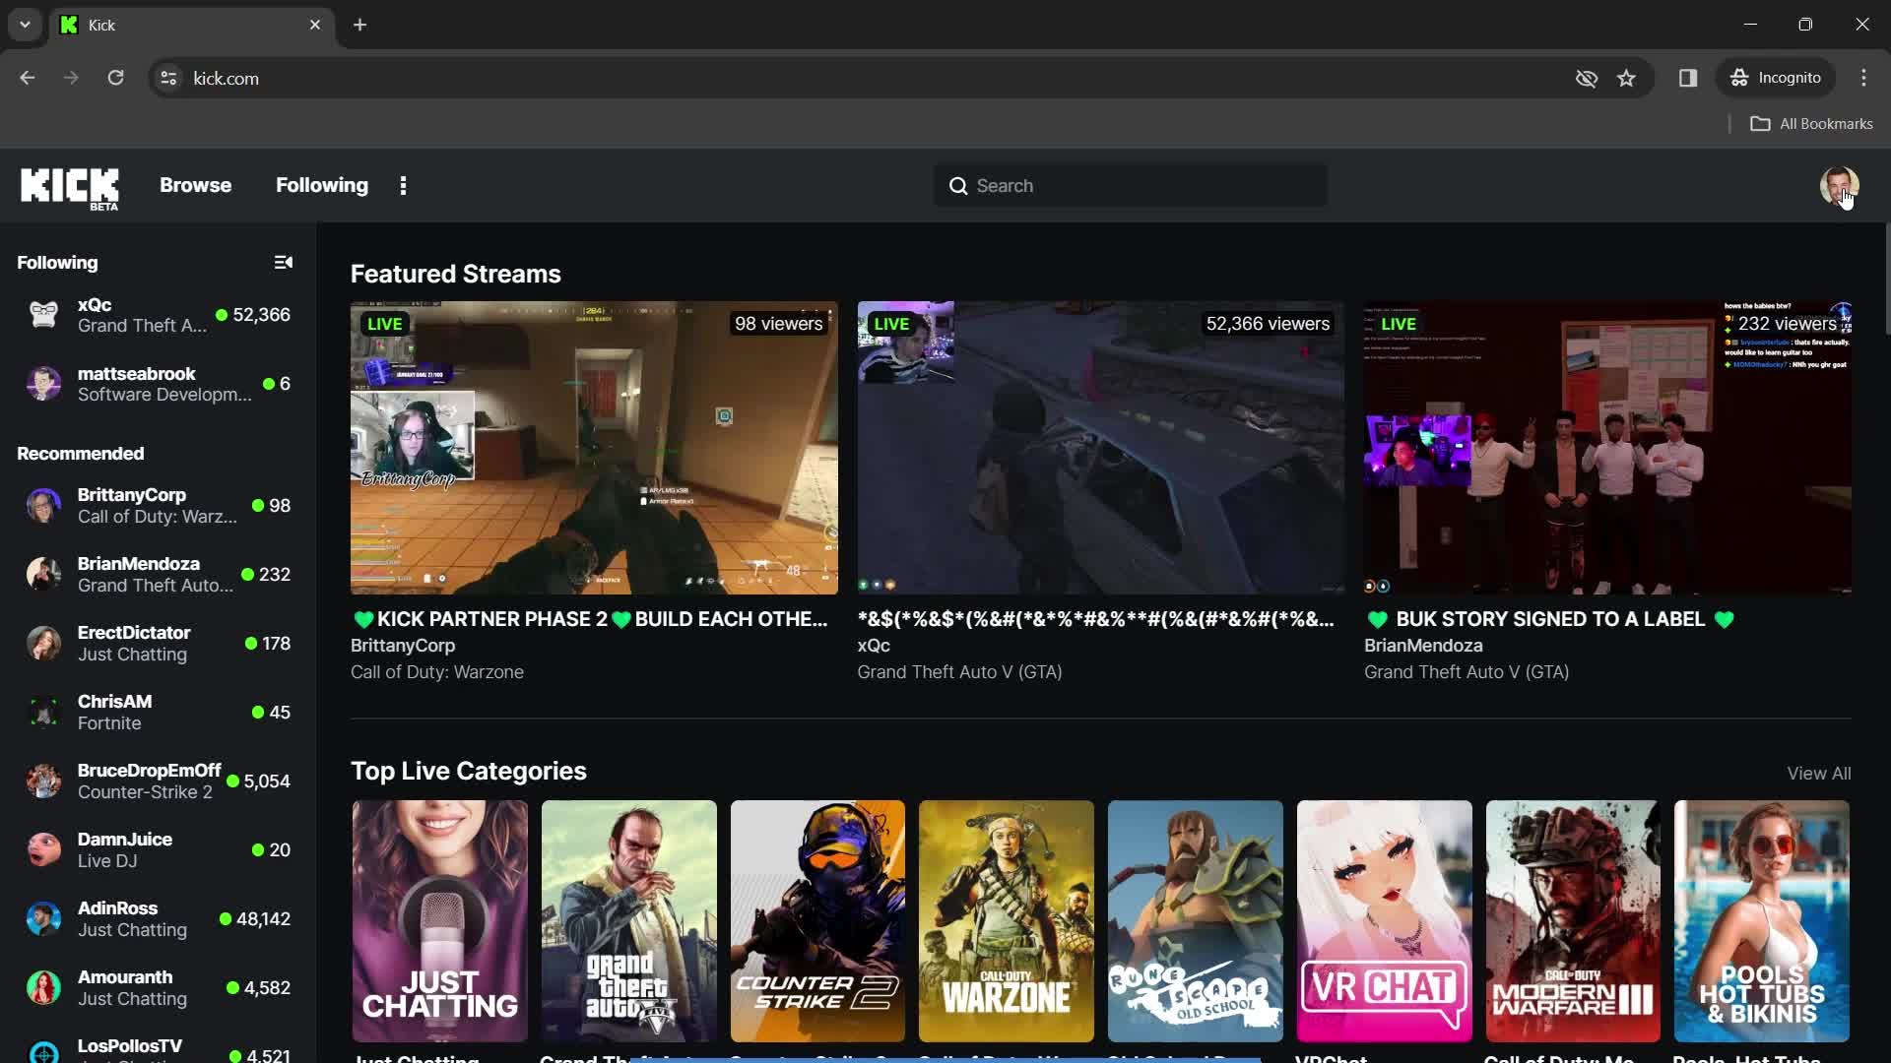The image size is (1891, 1063).
Task: Click the three-dot menu icon in header
Action: coord(403,186)
